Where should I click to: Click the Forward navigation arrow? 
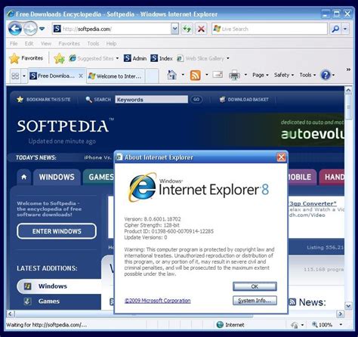[30, 29]
